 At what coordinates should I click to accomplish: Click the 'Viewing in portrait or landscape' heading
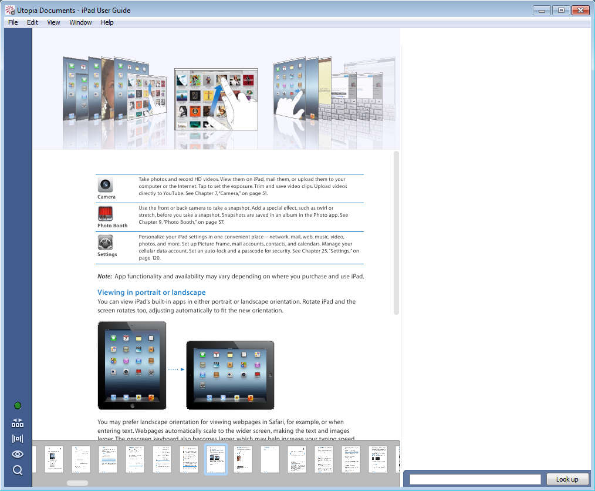coord(151,292)
